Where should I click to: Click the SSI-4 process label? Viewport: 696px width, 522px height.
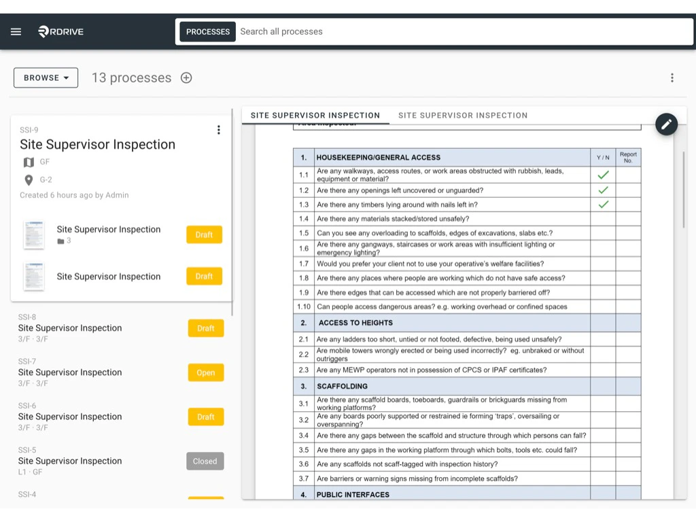pyautogui.click(x=27, y=495)
